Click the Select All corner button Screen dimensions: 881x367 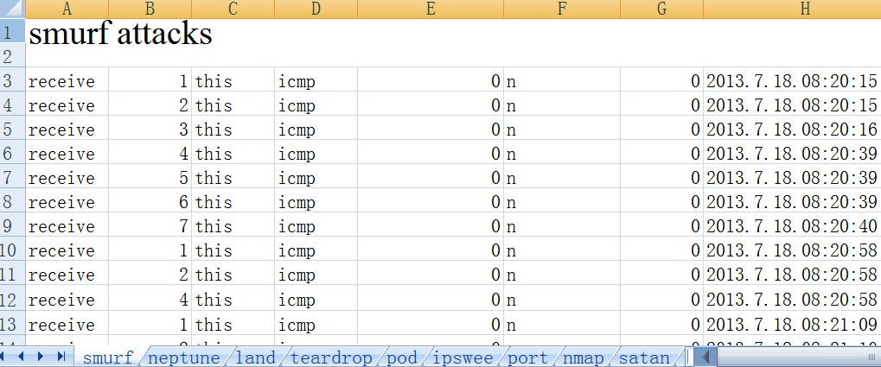pyautogui.click(x=12, y=9)
